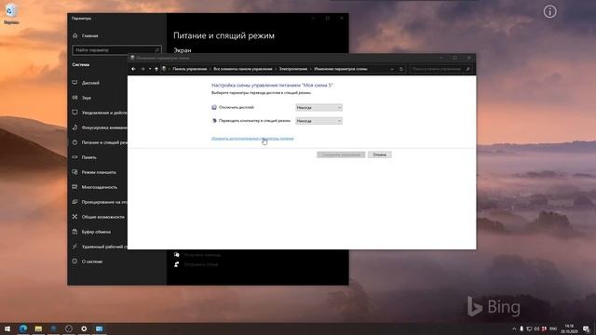Focus the Control Panel search field
This screenshot has width=596, height=335.
point(440,69)
